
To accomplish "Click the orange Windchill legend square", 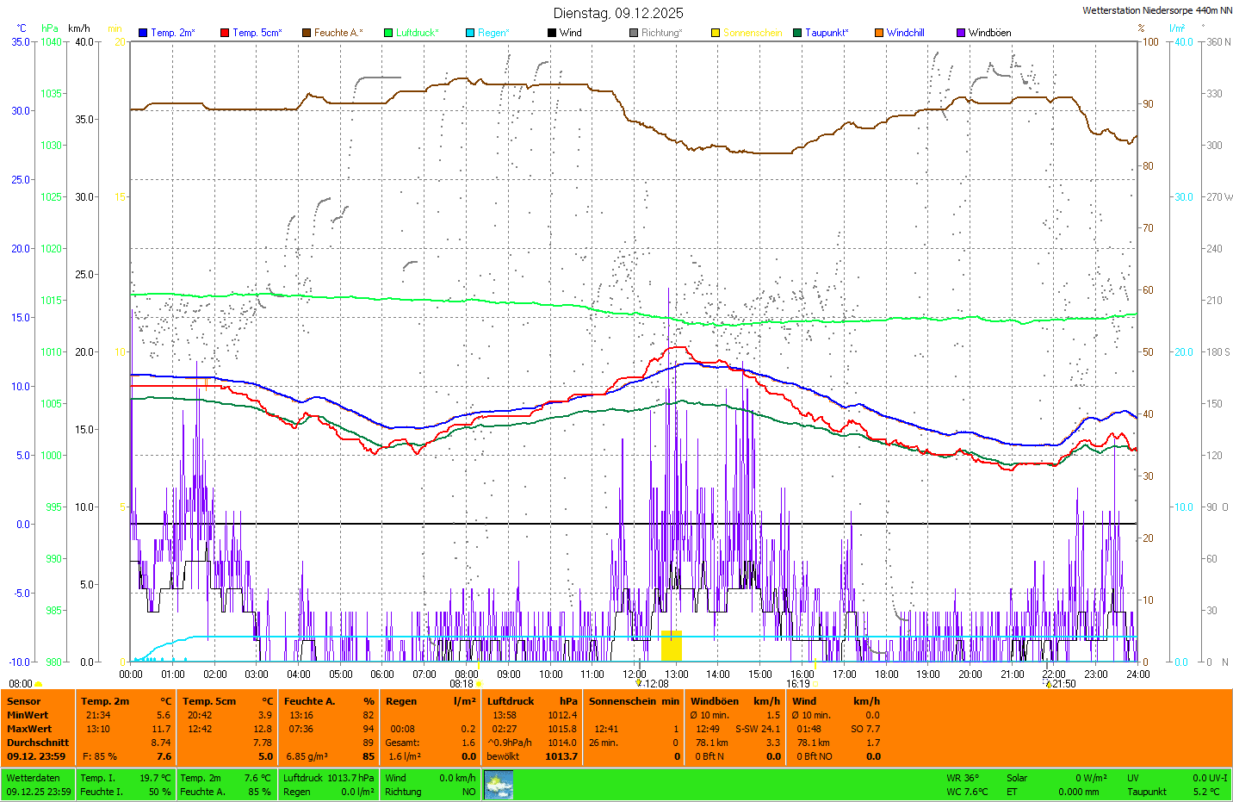I will pyautogui.click(x=879, y=33).
